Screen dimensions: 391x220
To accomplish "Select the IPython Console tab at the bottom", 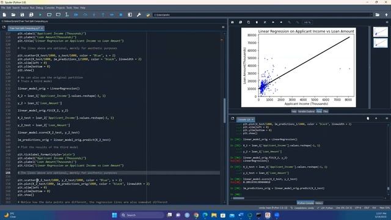I will 305,203.
